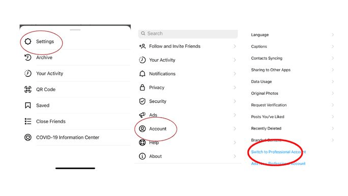348x196 pixels.
Task: Select the Privacy lock icon
Action: coord(142,88)
